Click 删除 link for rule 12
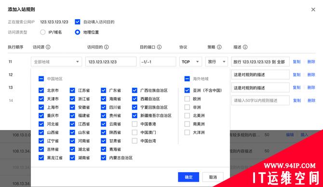 (311, 75)
